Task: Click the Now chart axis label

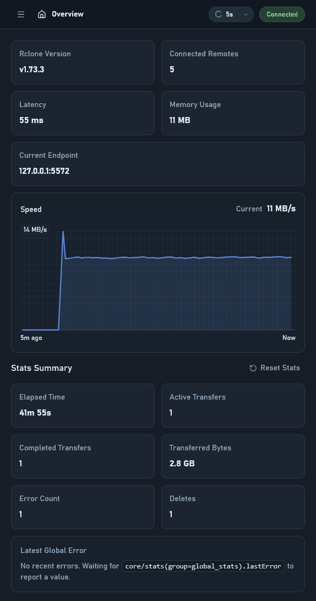Action: tap(289, 338)
